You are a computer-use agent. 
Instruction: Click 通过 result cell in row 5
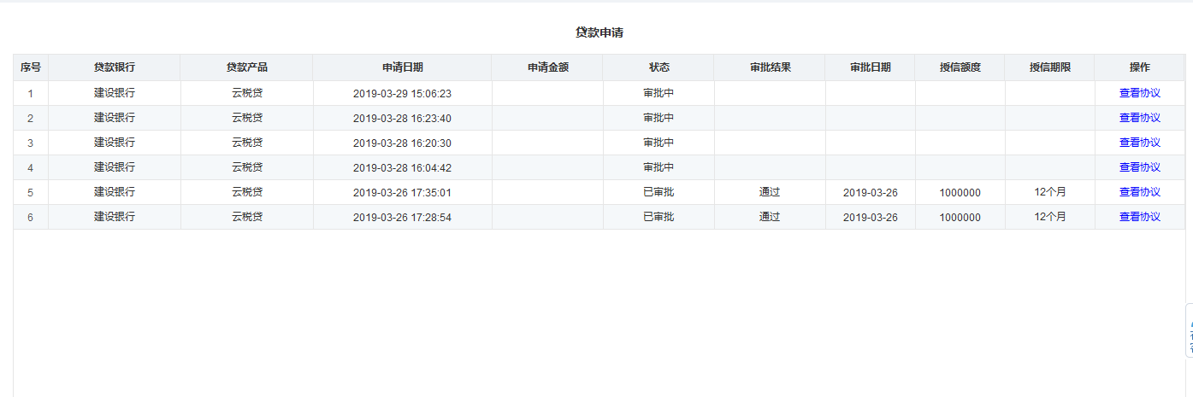pos(770,192)
